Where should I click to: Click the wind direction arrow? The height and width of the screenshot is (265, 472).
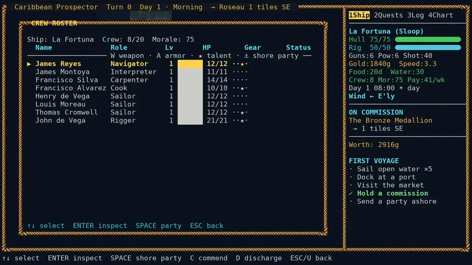click(x=372, y=96)
